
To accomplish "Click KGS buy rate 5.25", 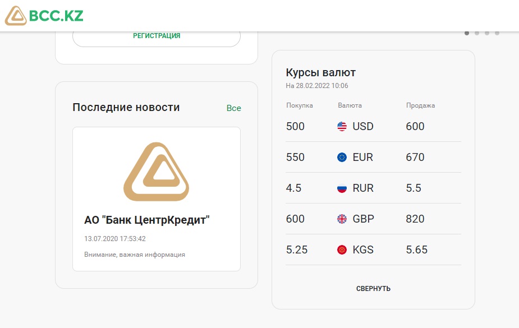I will click(x=297, y=250).
